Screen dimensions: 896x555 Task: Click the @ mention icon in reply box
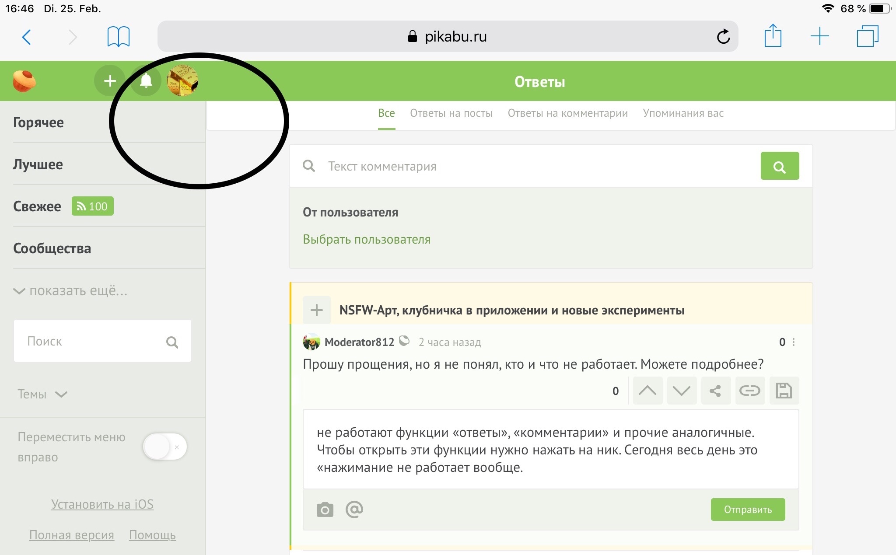(354, 510)
